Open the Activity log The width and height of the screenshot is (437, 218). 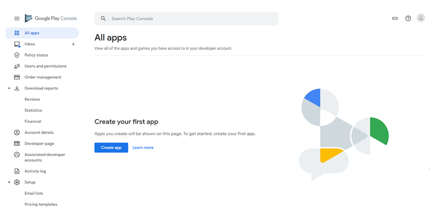(x=35, y=171)
